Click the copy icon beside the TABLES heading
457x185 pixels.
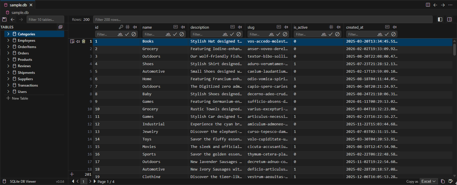60,27
